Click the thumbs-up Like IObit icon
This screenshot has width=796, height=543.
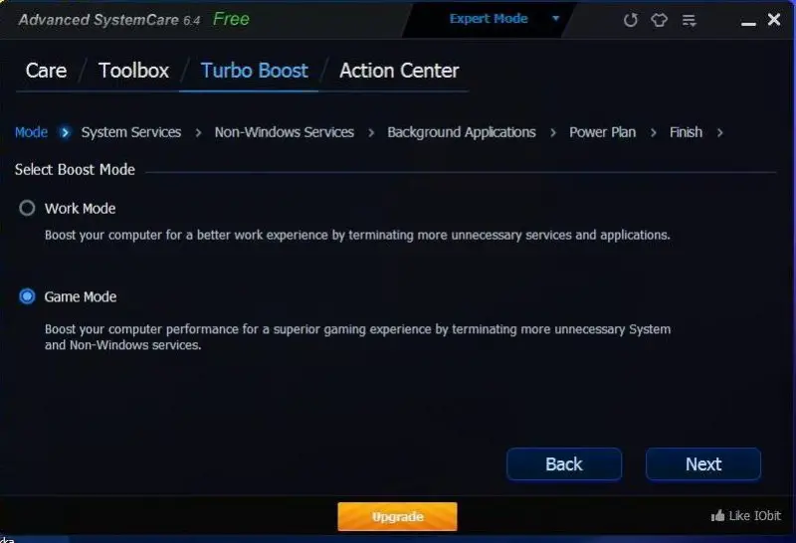click(717, 516)
